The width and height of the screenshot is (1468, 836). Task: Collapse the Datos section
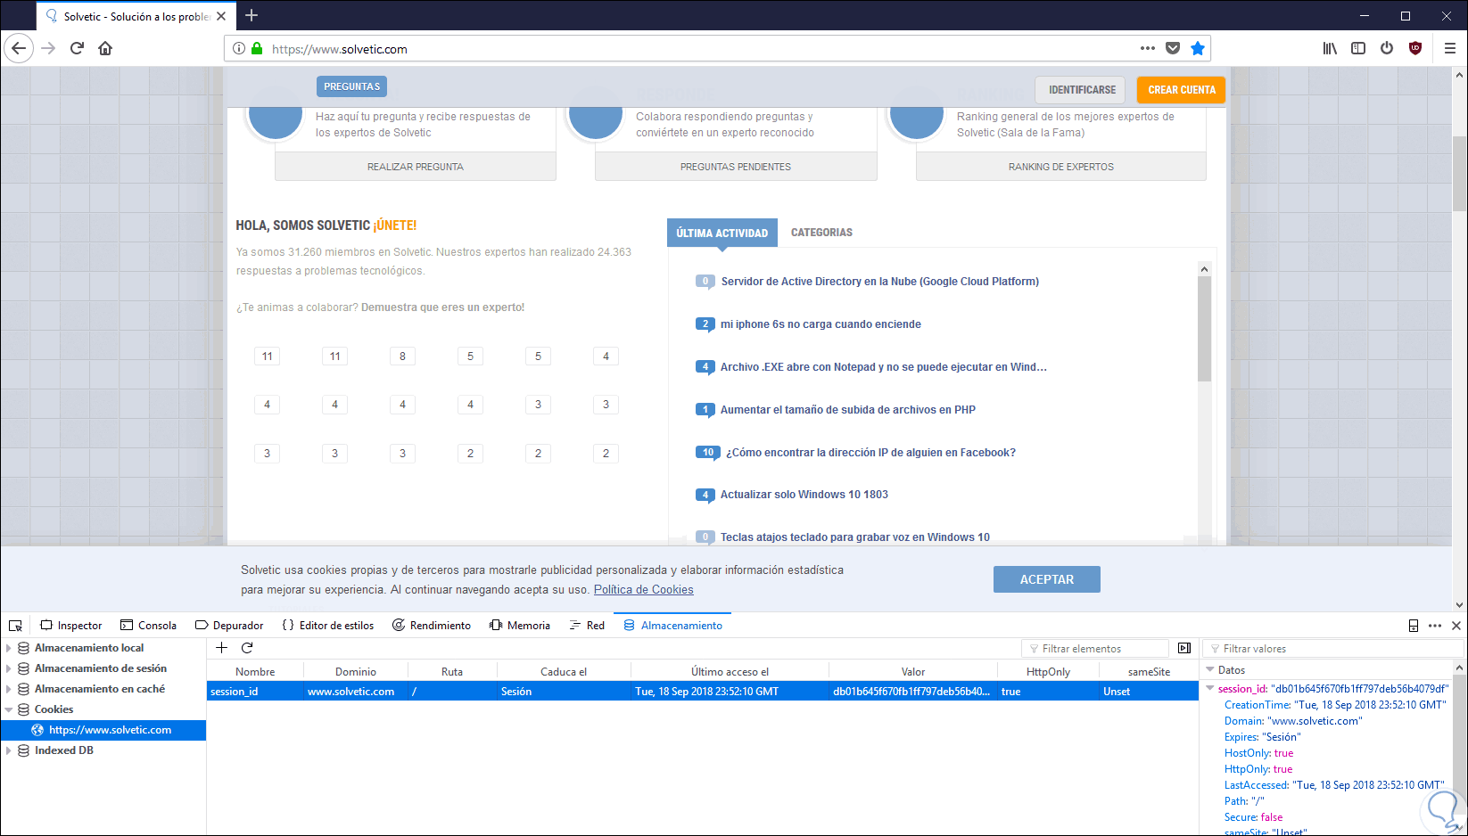pyautogui.click(x=1210, y=670)
